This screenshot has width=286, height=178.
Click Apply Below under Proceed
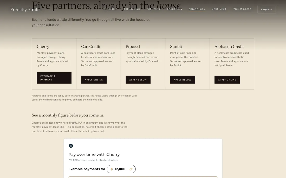tap(138, 80)
